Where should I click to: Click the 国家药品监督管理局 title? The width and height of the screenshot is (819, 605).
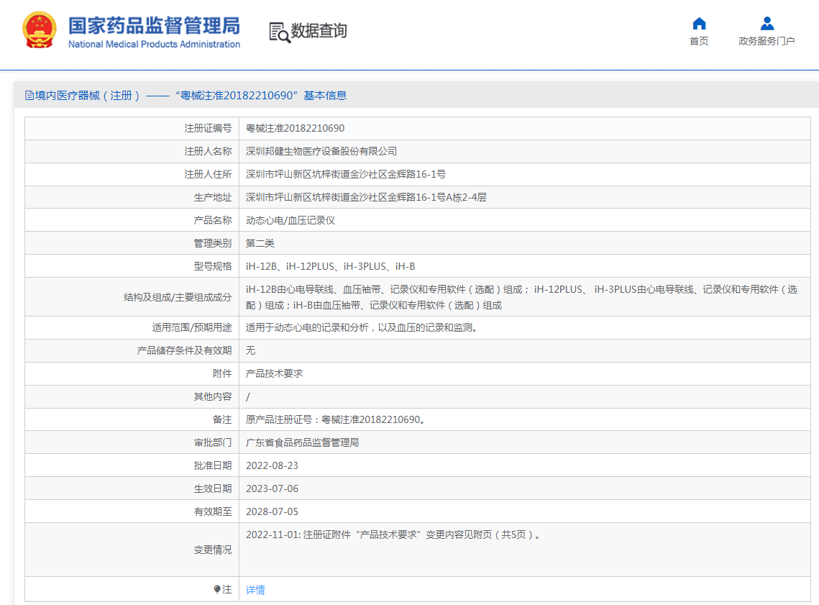(154, 25)
